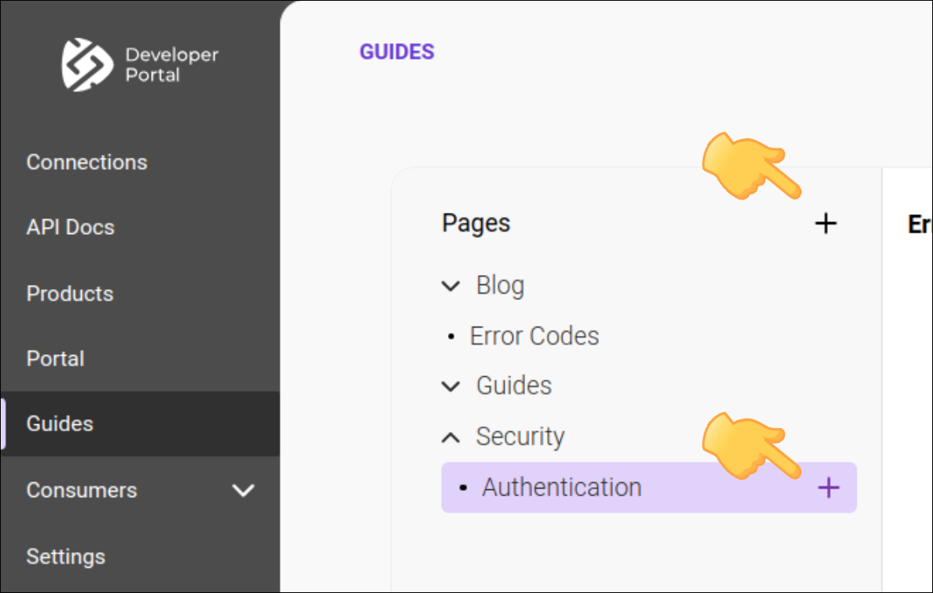
Task: Open the Error Codes page
Action: pos(534,335)
